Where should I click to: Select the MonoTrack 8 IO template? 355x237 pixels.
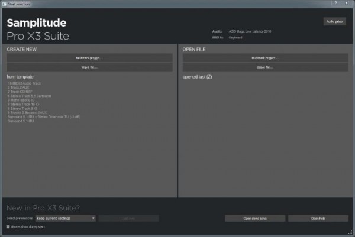(x=21, y=100)
